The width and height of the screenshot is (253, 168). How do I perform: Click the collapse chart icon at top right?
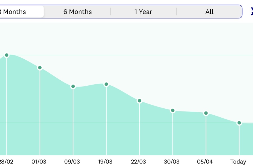point(251,11)
